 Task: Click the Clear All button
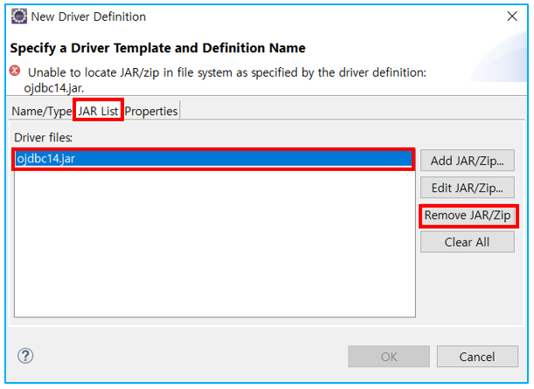(468, 242)
